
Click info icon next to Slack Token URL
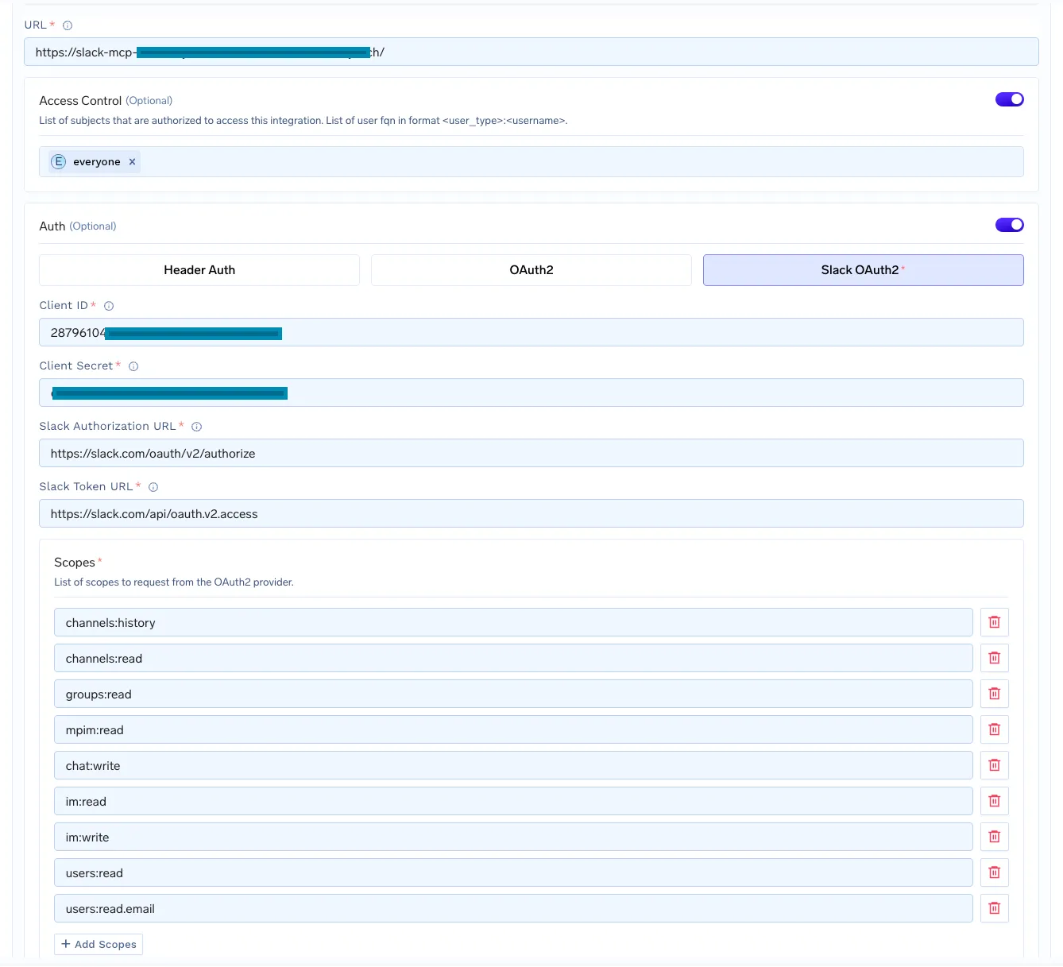click(x=153, y=487)
